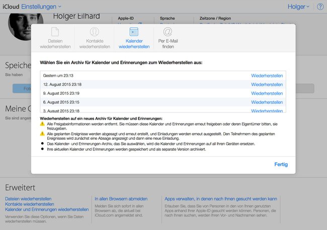The image size is (327, 230).
Task: Select the 9. August 2015 23:19 row text
Action: [x=61, y=93]
